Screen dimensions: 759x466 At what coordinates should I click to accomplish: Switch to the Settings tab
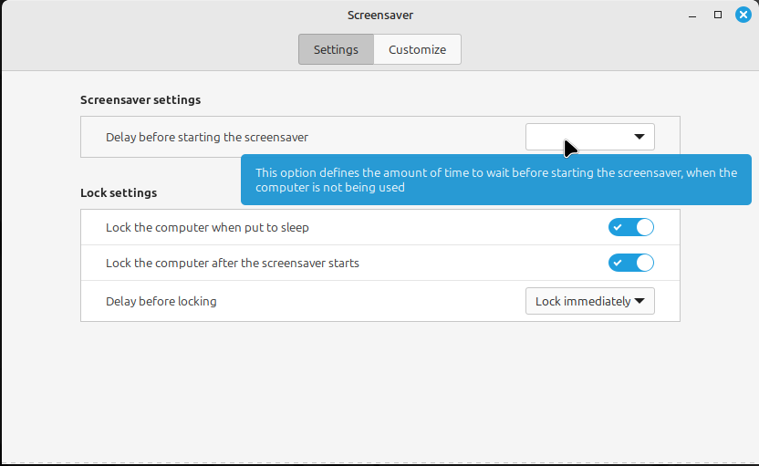click(x=336, y=50)
